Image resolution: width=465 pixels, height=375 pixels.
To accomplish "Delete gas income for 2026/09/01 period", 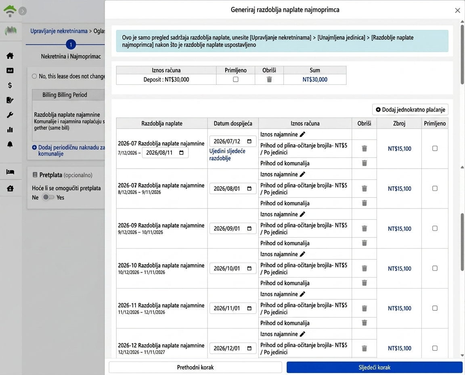I will pyautogui.click(x=364, y=228).
